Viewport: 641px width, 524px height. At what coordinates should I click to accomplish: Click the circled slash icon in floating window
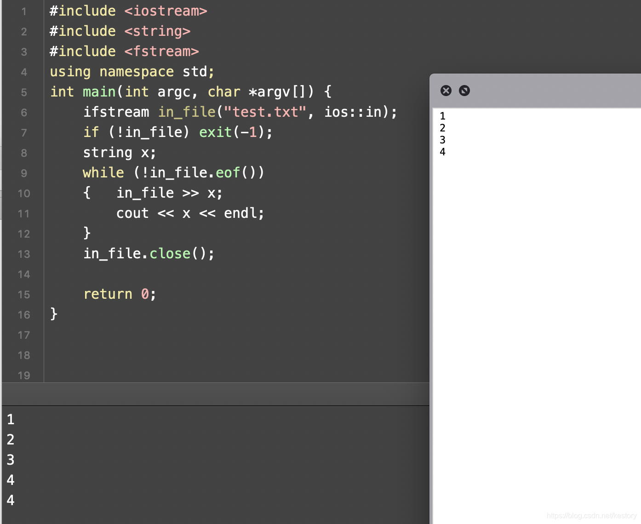pos(464,91)
